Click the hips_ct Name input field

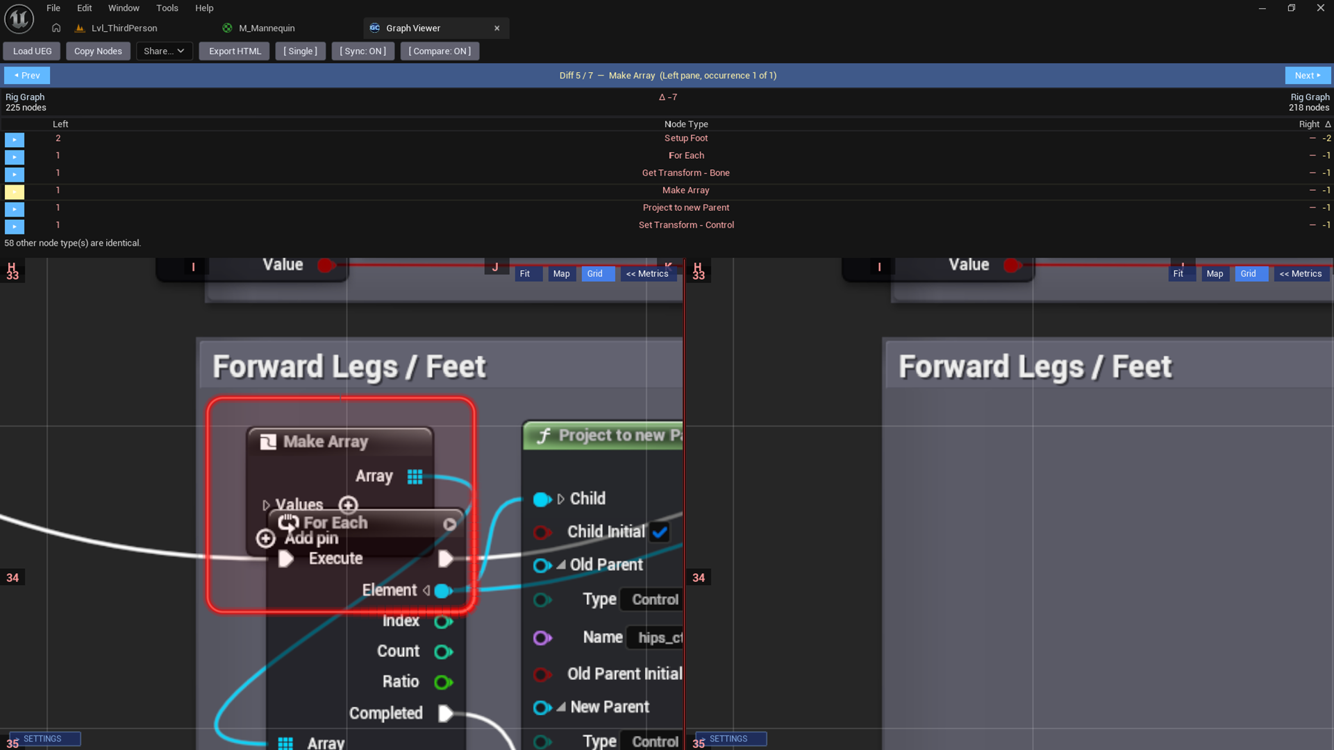pos(655,638)
